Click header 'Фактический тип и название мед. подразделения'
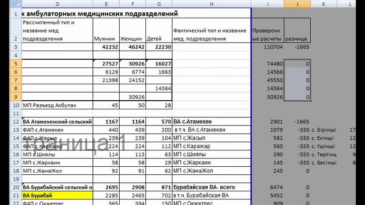 (x=212, y=30)
